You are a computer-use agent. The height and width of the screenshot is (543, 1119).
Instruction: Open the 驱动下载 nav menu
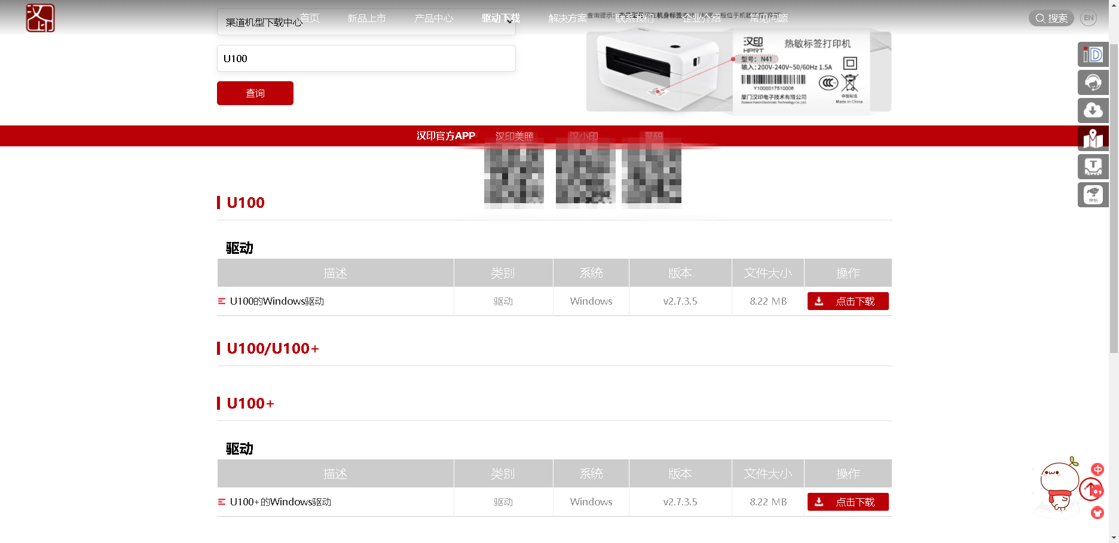501,18
